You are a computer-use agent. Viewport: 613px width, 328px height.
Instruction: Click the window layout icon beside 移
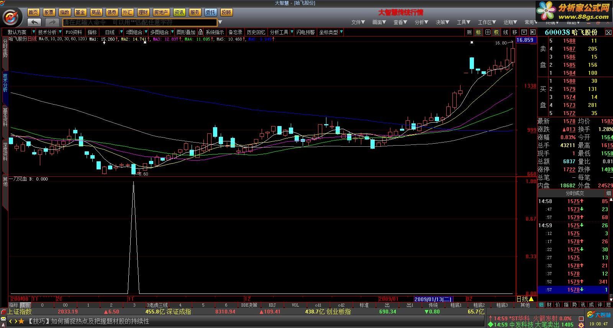coord(524,32)
